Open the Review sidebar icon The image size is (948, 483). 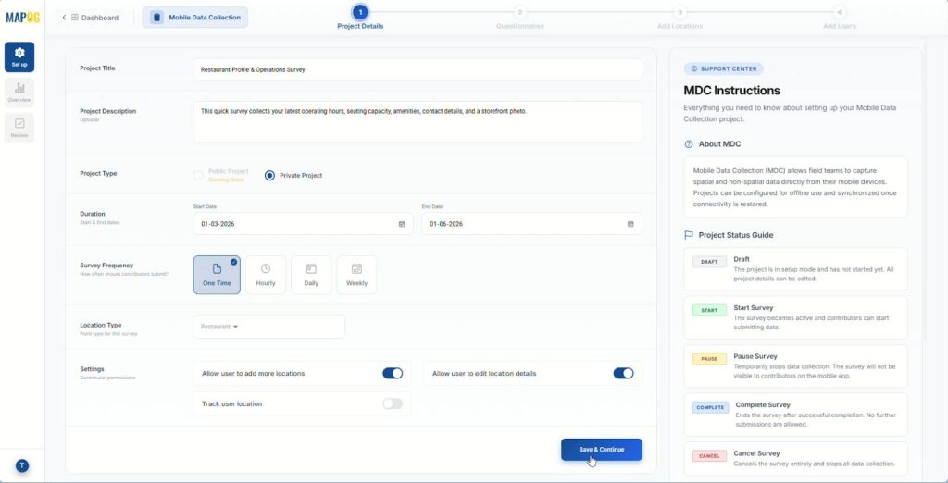click(x=19, y=127)
